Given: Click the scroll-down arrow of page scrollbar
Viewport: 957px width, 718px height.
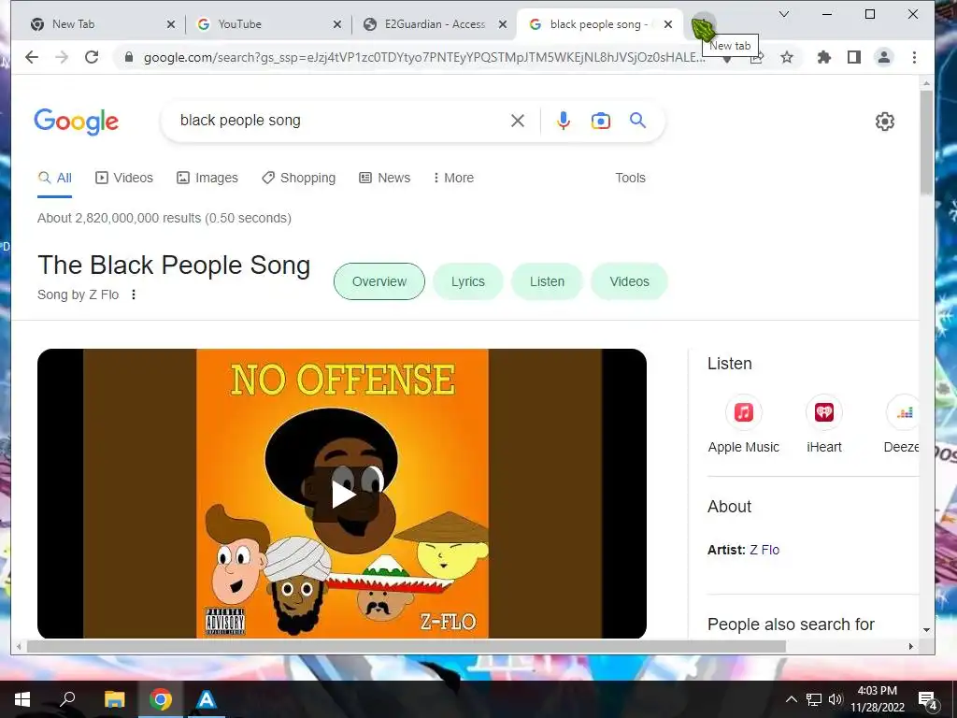Looking at the screenshot, I should [926, 629].
